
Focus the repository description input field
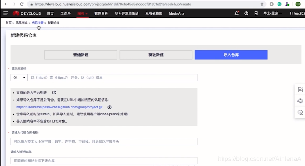click(104, 161)
